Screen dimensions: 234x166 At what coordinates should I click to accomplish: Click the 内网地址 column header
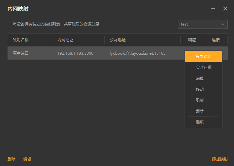65,40
